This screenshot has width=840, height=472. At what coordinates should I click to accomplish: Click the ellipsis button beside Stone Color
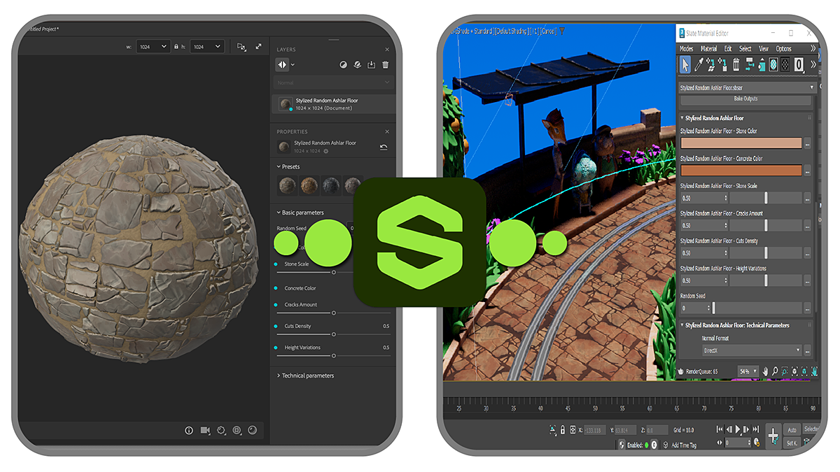[x=808, y=143]
